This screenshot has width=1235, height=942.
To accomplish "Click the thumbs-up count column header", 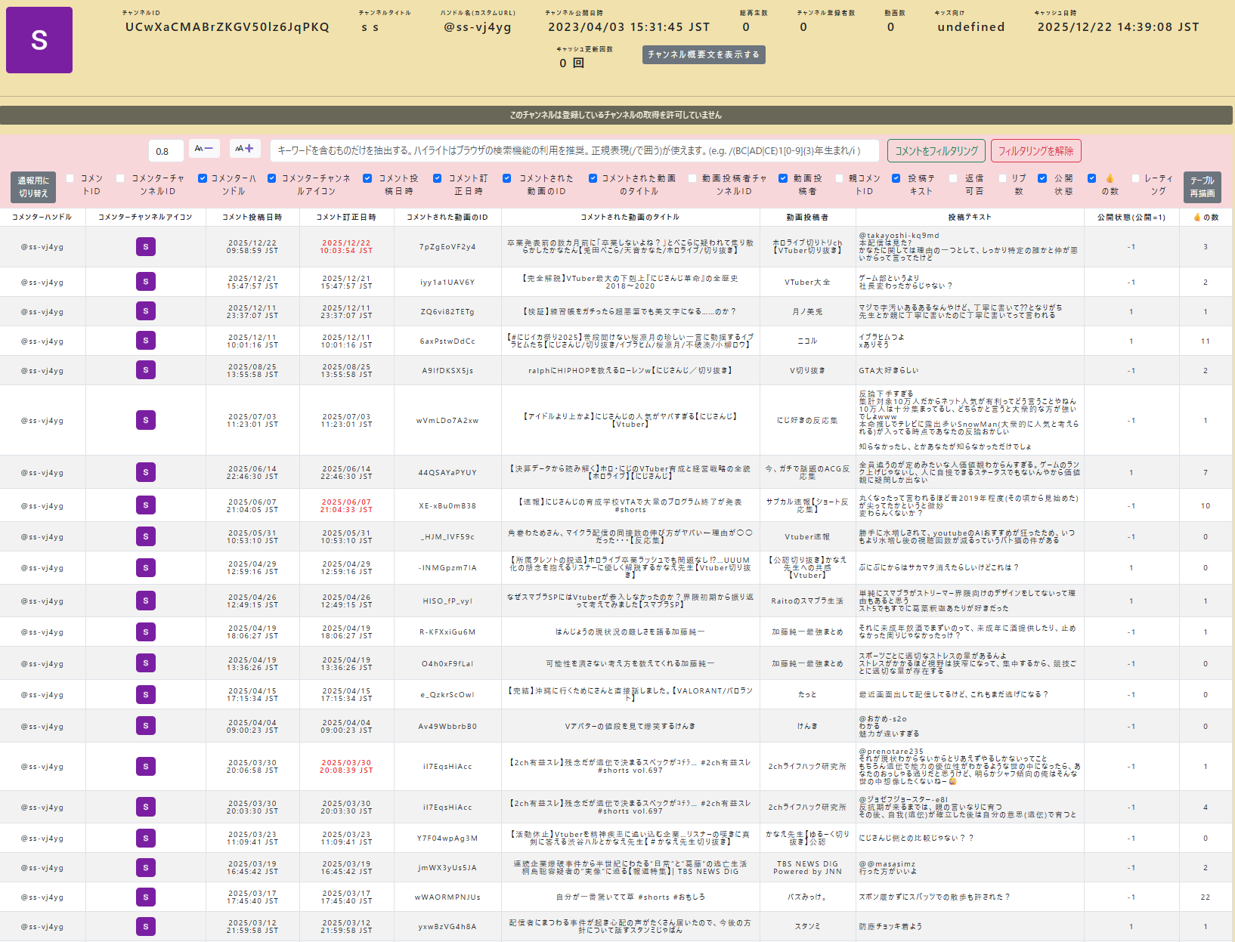I will (1205, 218).
